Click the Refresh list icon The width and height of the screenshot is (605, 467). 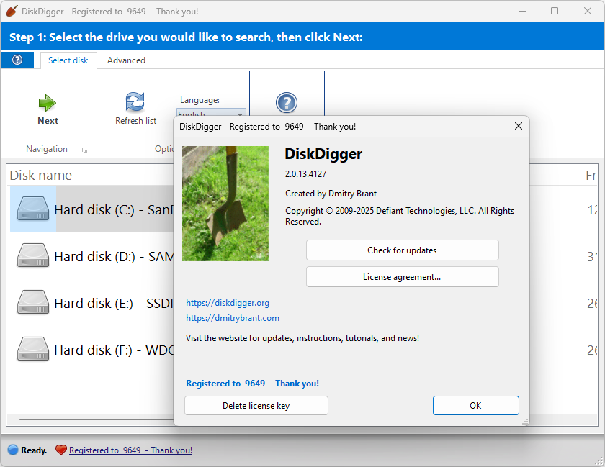click(x=135, y=101)
